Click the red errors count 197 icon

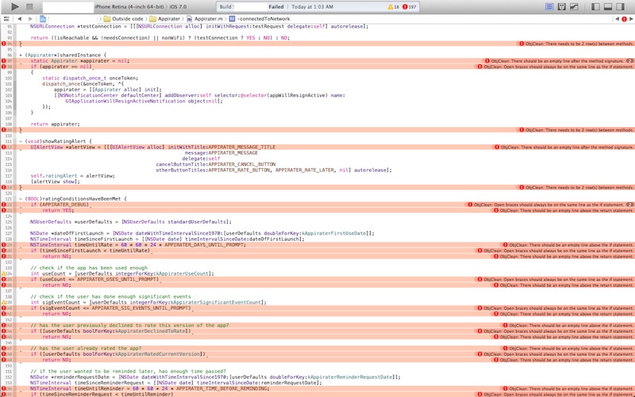click(405, 6)
